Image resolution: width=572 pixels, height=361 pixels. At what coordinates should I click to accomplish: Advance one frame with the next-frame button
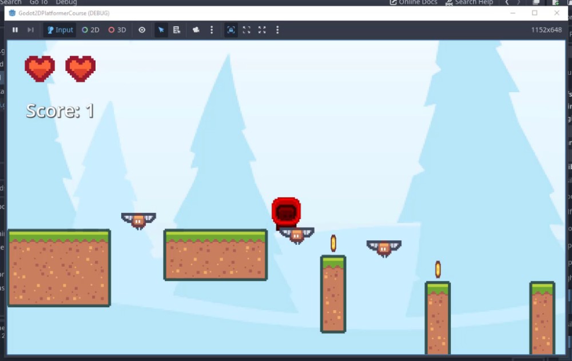[x=31, y=30]
